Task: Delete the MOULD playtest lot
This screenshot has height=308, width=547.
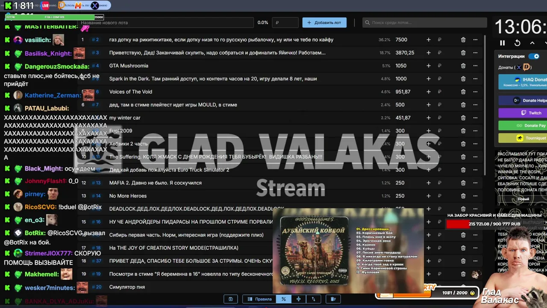Action: [463, 105]
